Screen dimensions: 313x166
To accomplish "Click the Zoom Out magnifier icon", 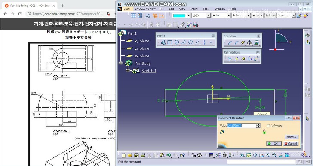I will [x=274, y=155].
